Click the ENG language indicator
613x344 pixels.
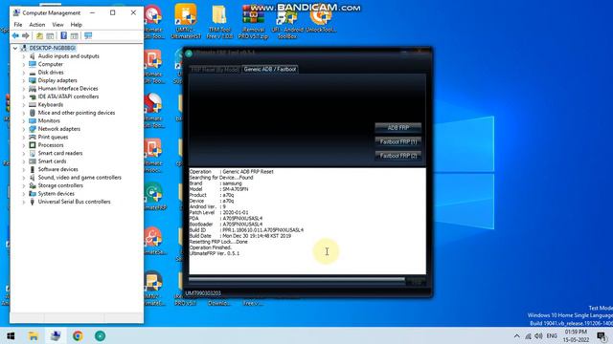coord(552,335)
